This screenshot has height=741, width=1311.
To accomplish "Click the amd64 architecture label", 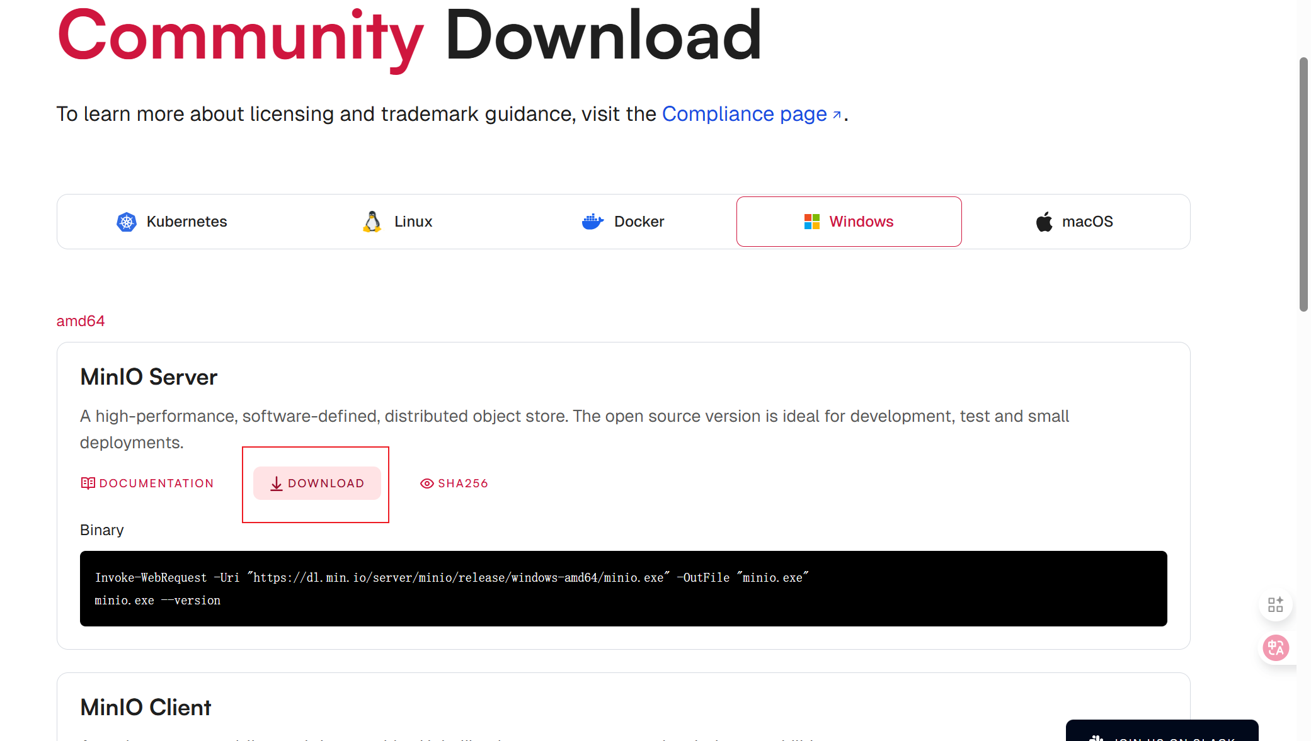I will click(81, 321).
